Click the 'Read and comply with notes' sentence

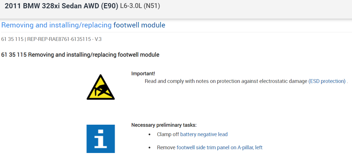pos(226,81)
